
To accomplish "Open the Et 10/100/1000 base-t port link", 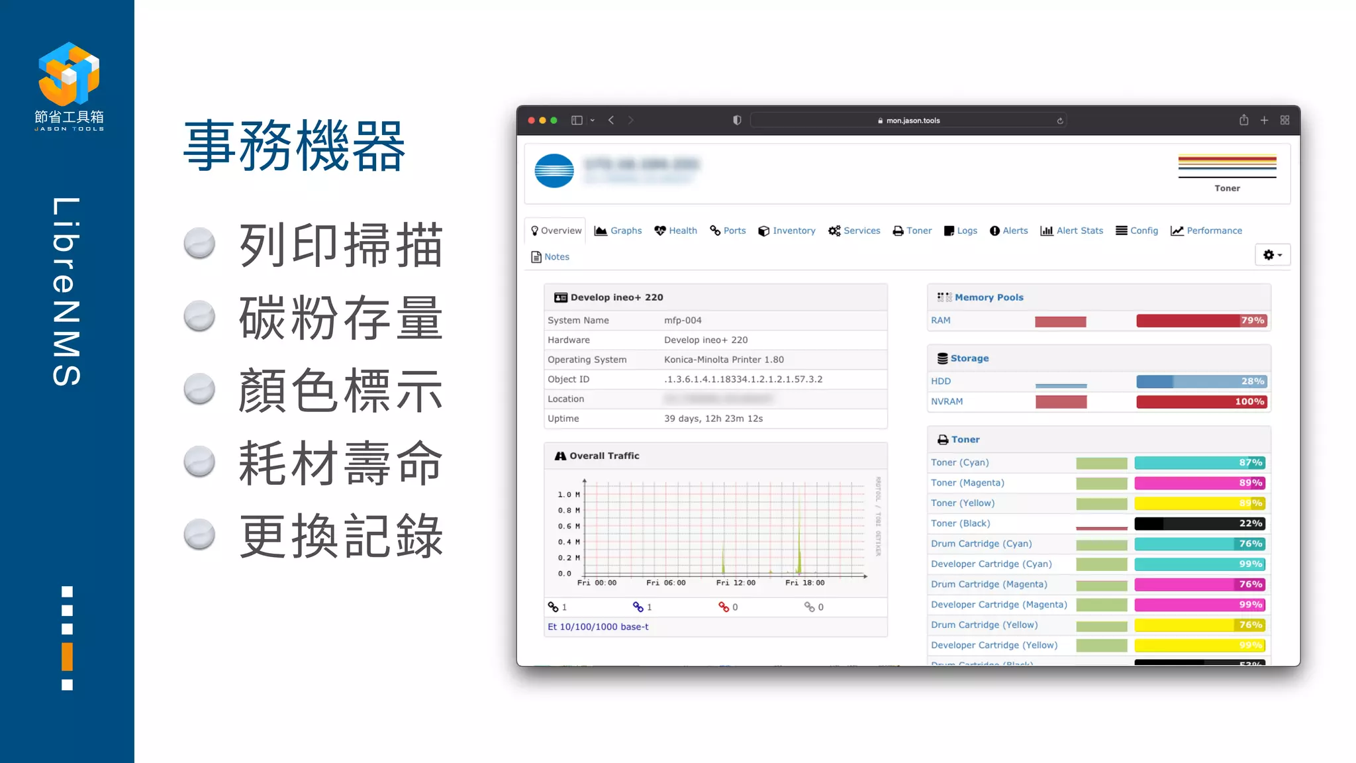I will point(598,627).
